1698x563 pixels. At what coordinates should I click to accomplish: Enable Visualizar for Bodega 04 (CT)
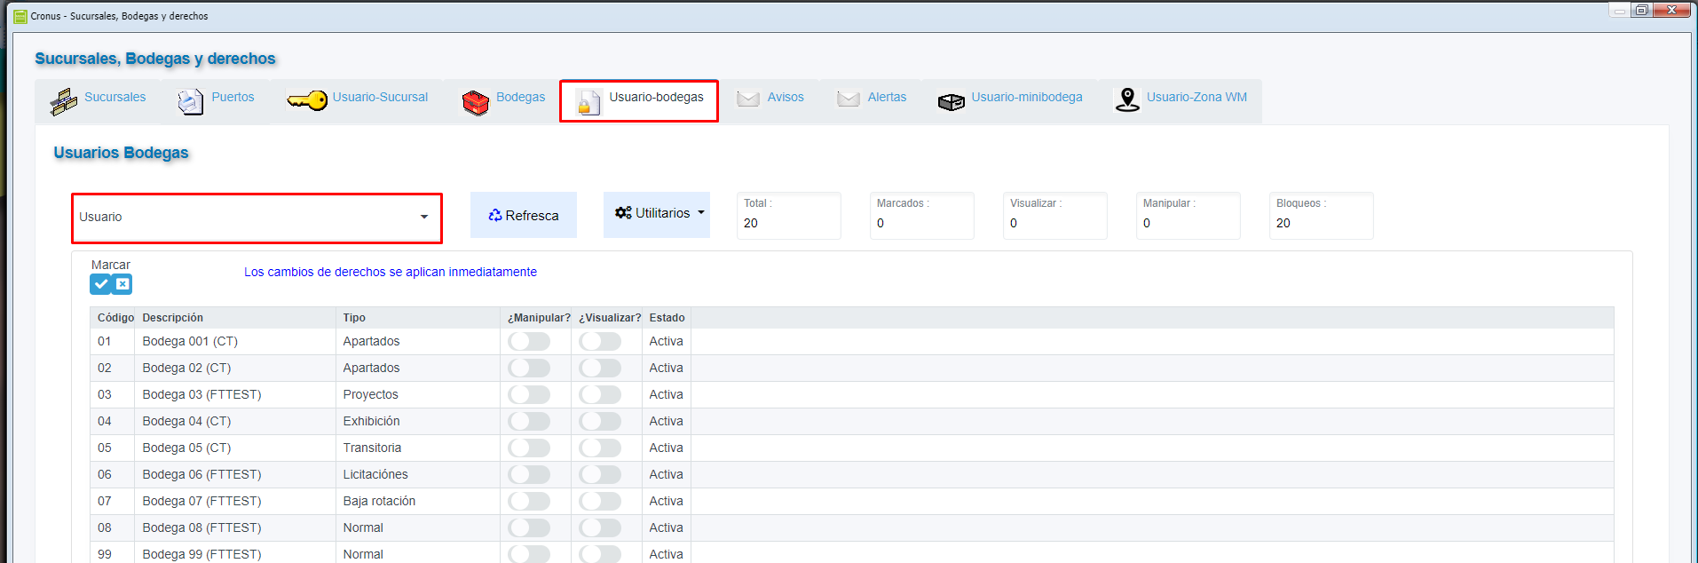pyautogui.click(x=600, y=421)
